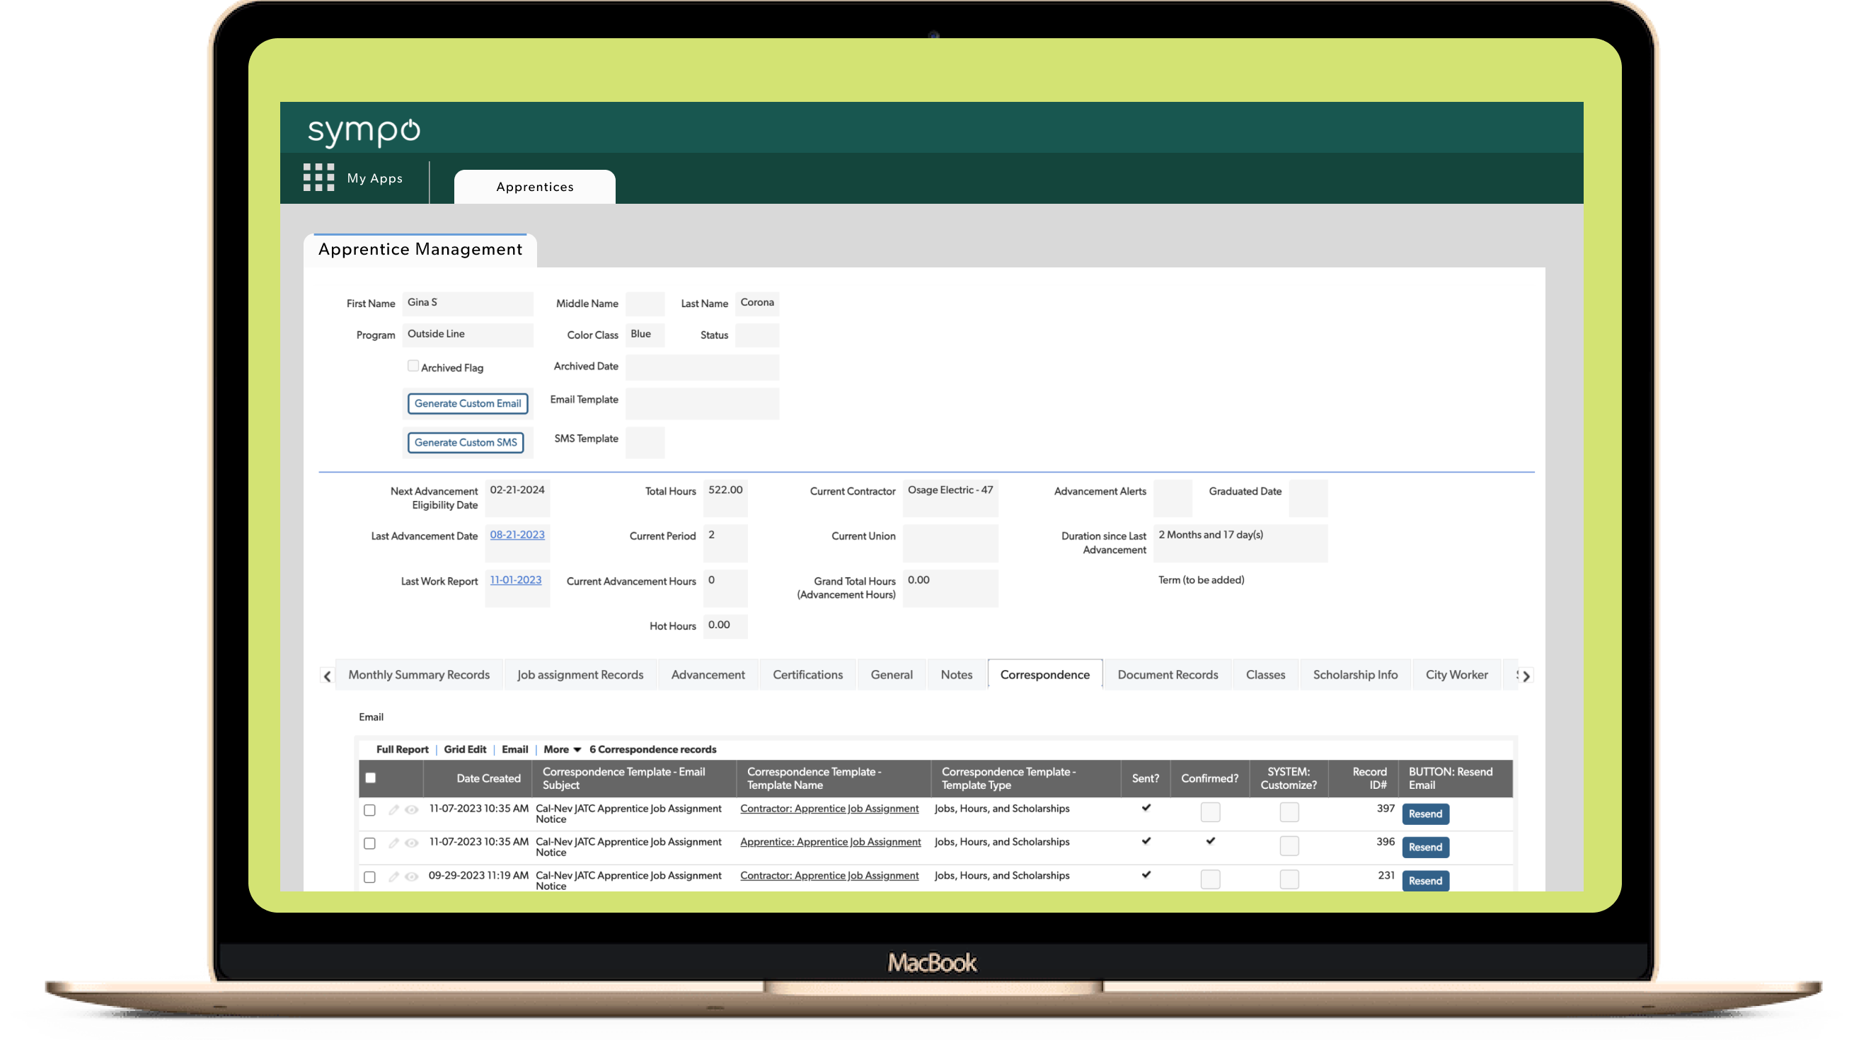Screen dimensions: 1866x1040
Task: Open the 08-21-2023 Last Advancement Date link
Action: (517, 534)
